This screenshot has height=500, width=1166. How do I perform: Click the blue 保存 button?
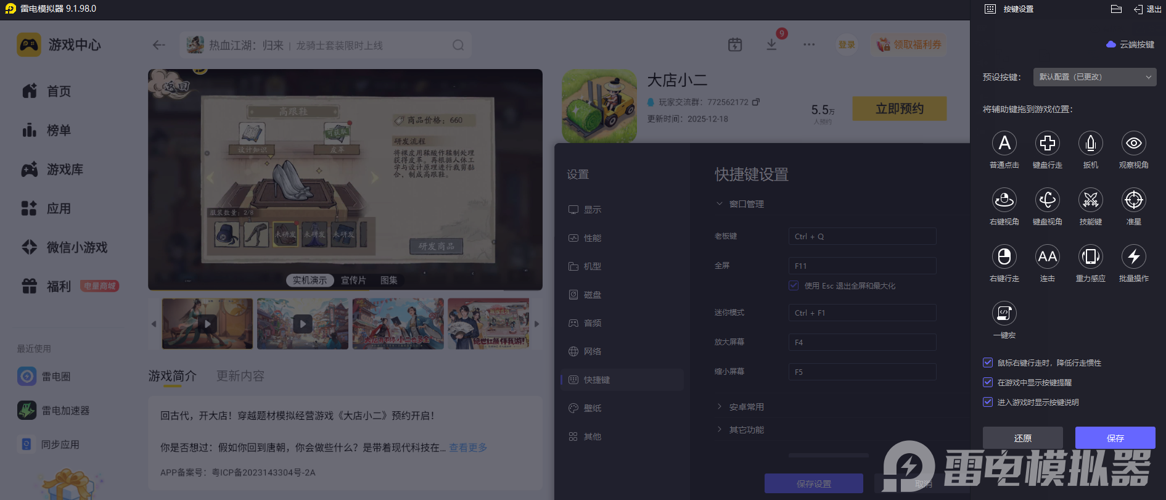tap(1115, 438)
